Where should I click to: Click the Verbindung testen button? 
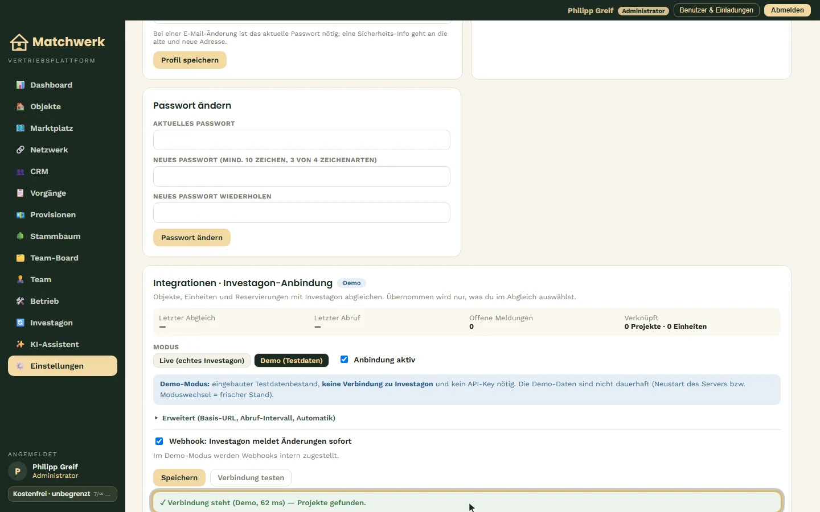click(x=251, y=478)
